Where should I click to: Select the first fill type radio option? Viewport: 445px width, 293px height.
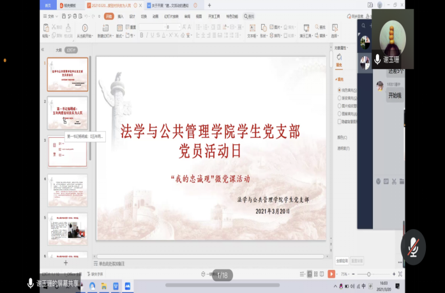[338, 90]
